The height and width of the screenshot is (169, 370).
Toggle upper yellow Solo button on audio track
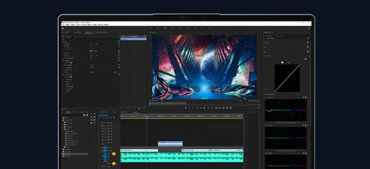[x=114, y=154]
